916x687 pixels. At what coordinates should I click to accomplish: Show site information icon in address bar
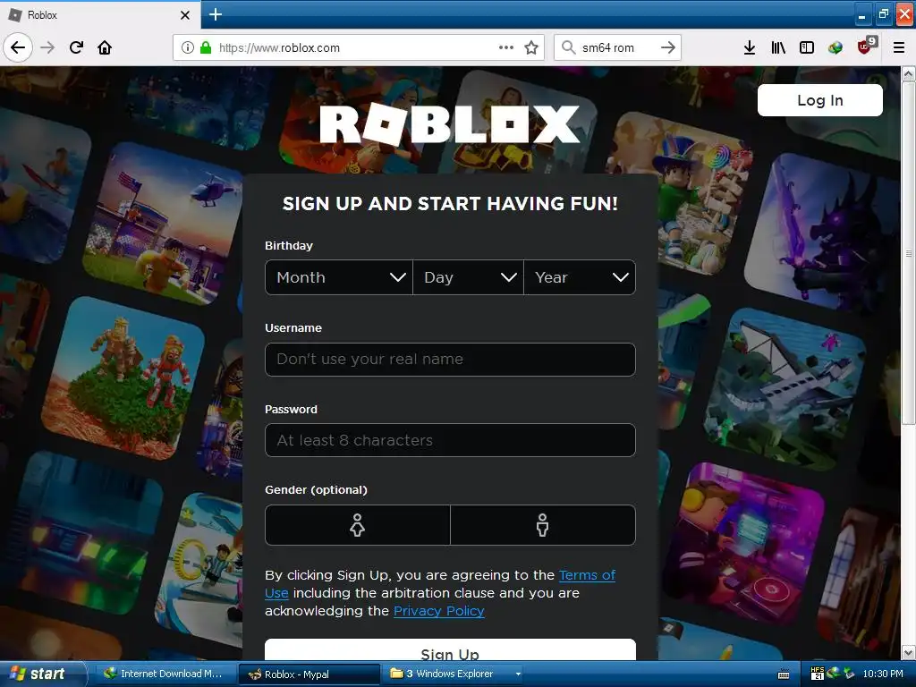point(188,47)
